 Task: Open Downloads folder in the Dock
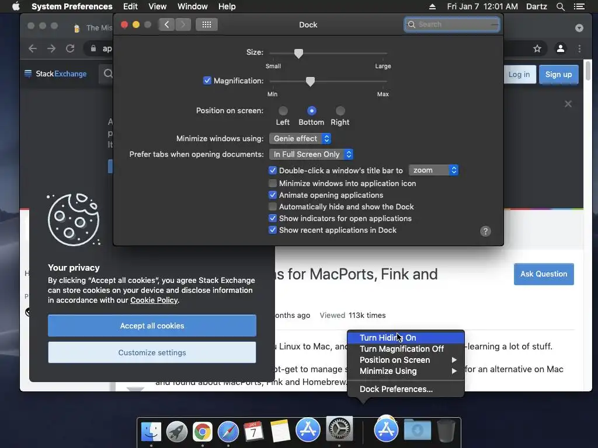417,430
